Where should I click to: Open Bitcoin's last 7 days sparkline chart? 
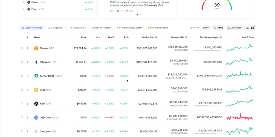point(240,48)
